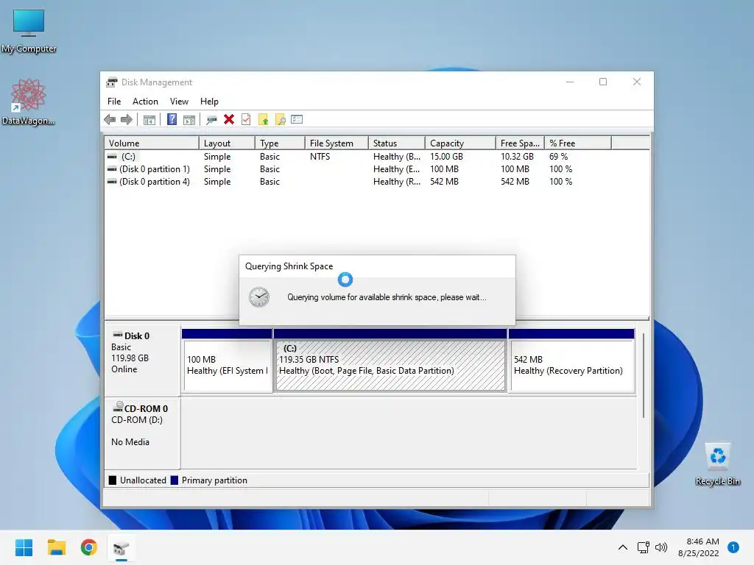Click the NTFS file system cell
The width and height of the screenshot is (754, 565).
[x=320, y=157]
